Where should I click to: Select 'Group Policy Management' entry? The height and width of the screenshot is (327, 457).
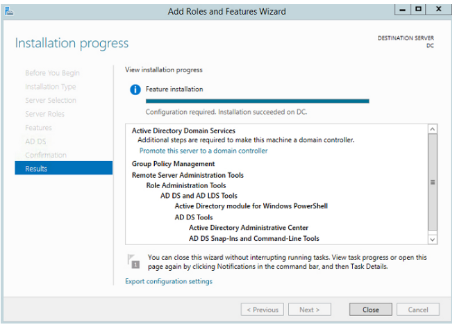[x=173, y=164]
